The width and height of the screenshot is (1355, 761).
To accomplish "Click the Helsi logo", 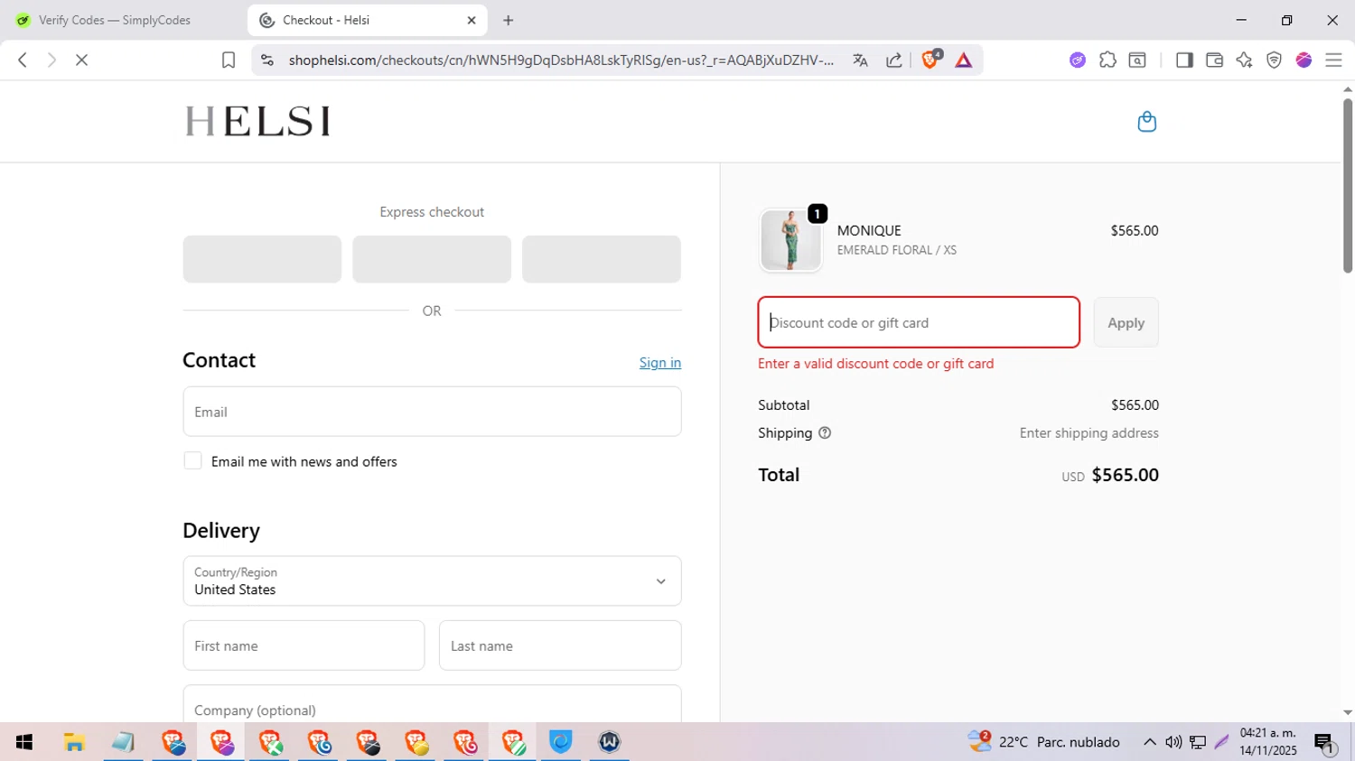I will point(257,121).
